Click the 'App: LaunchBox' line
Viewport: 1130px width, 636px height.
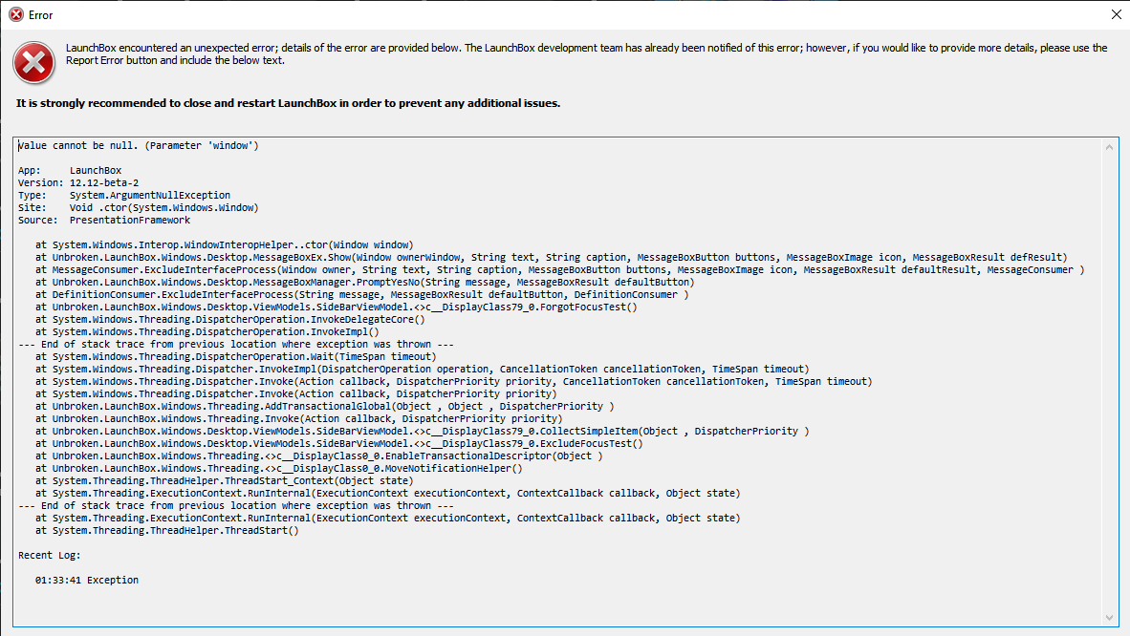(x=70, y=171)
